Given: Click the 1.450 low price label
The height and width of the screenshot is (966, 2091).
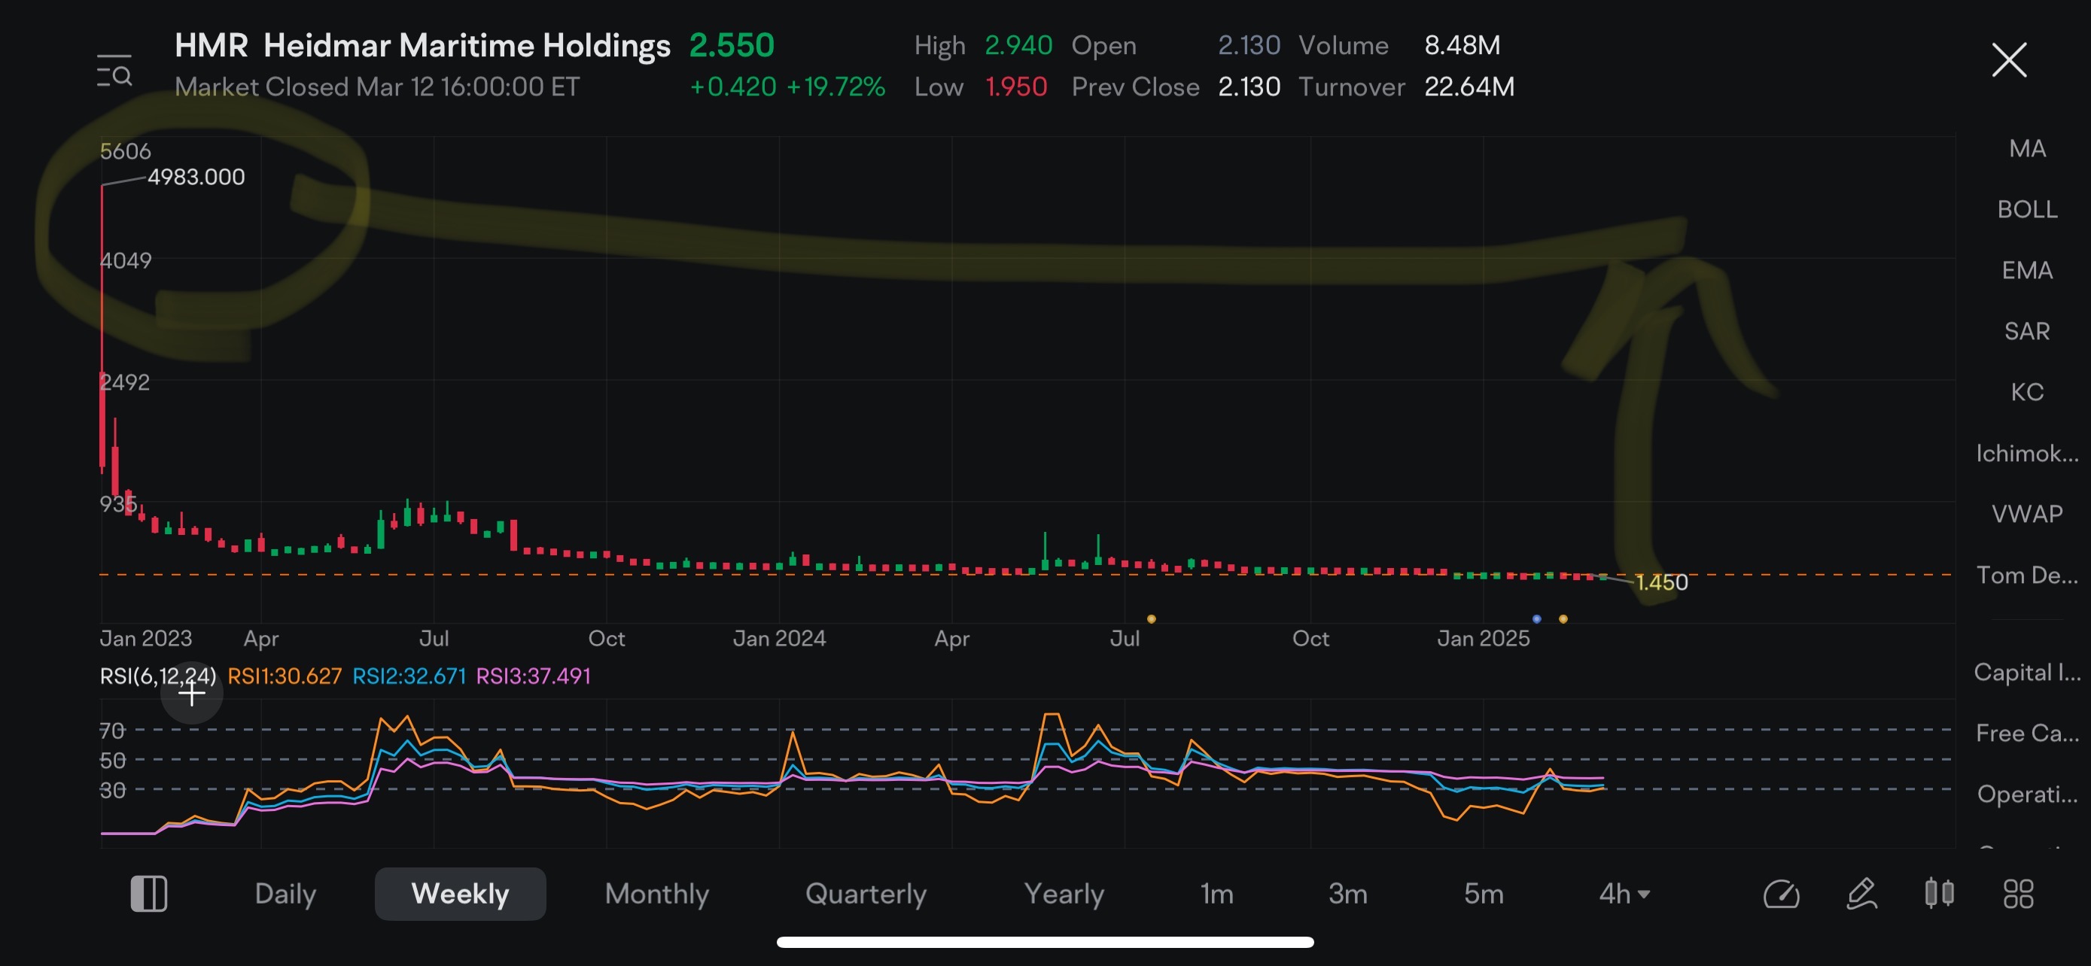Looking at the screenshot, I should [1660, 582].
